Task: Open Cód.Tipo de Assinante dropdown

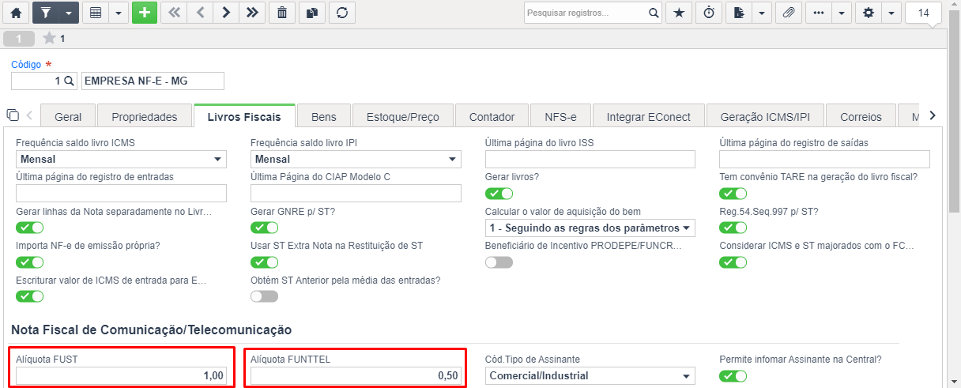Action: (x=590, y=376)
